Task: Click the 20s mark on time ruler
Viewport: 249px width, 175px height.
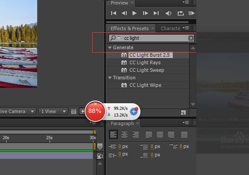Action: (x=6, y=137)
